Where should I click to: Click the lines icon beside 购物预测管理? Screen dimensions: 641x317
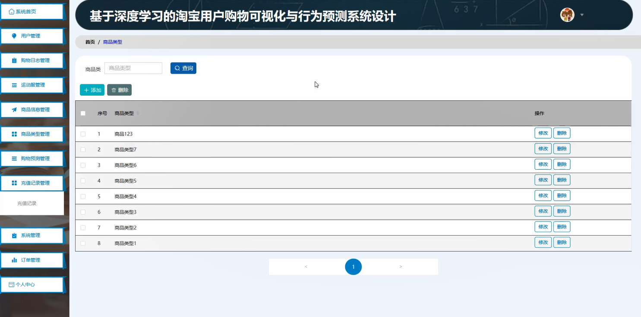(14, 158)
